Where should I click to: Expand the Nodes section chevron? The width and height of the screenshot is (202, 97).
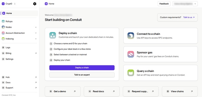(x=36, y=27)
